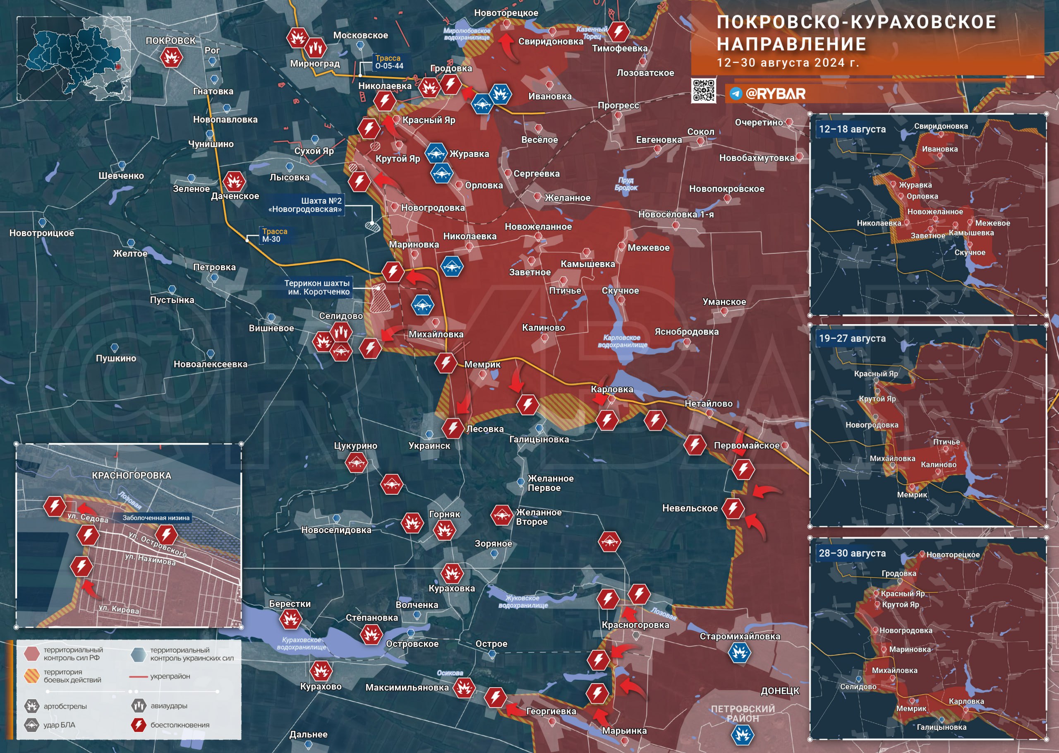Click the blue drone icon beside Журавка

click(x=436, y=153)
